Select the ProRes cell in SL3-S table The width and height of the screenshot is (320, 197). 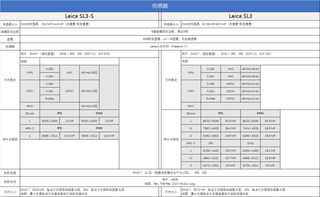point(49,99)
